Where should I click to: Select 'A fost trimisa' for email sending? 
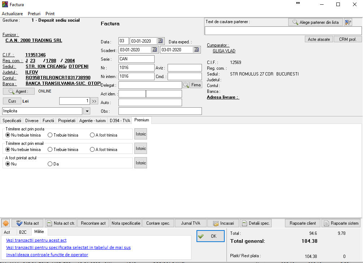coord(92,150)
